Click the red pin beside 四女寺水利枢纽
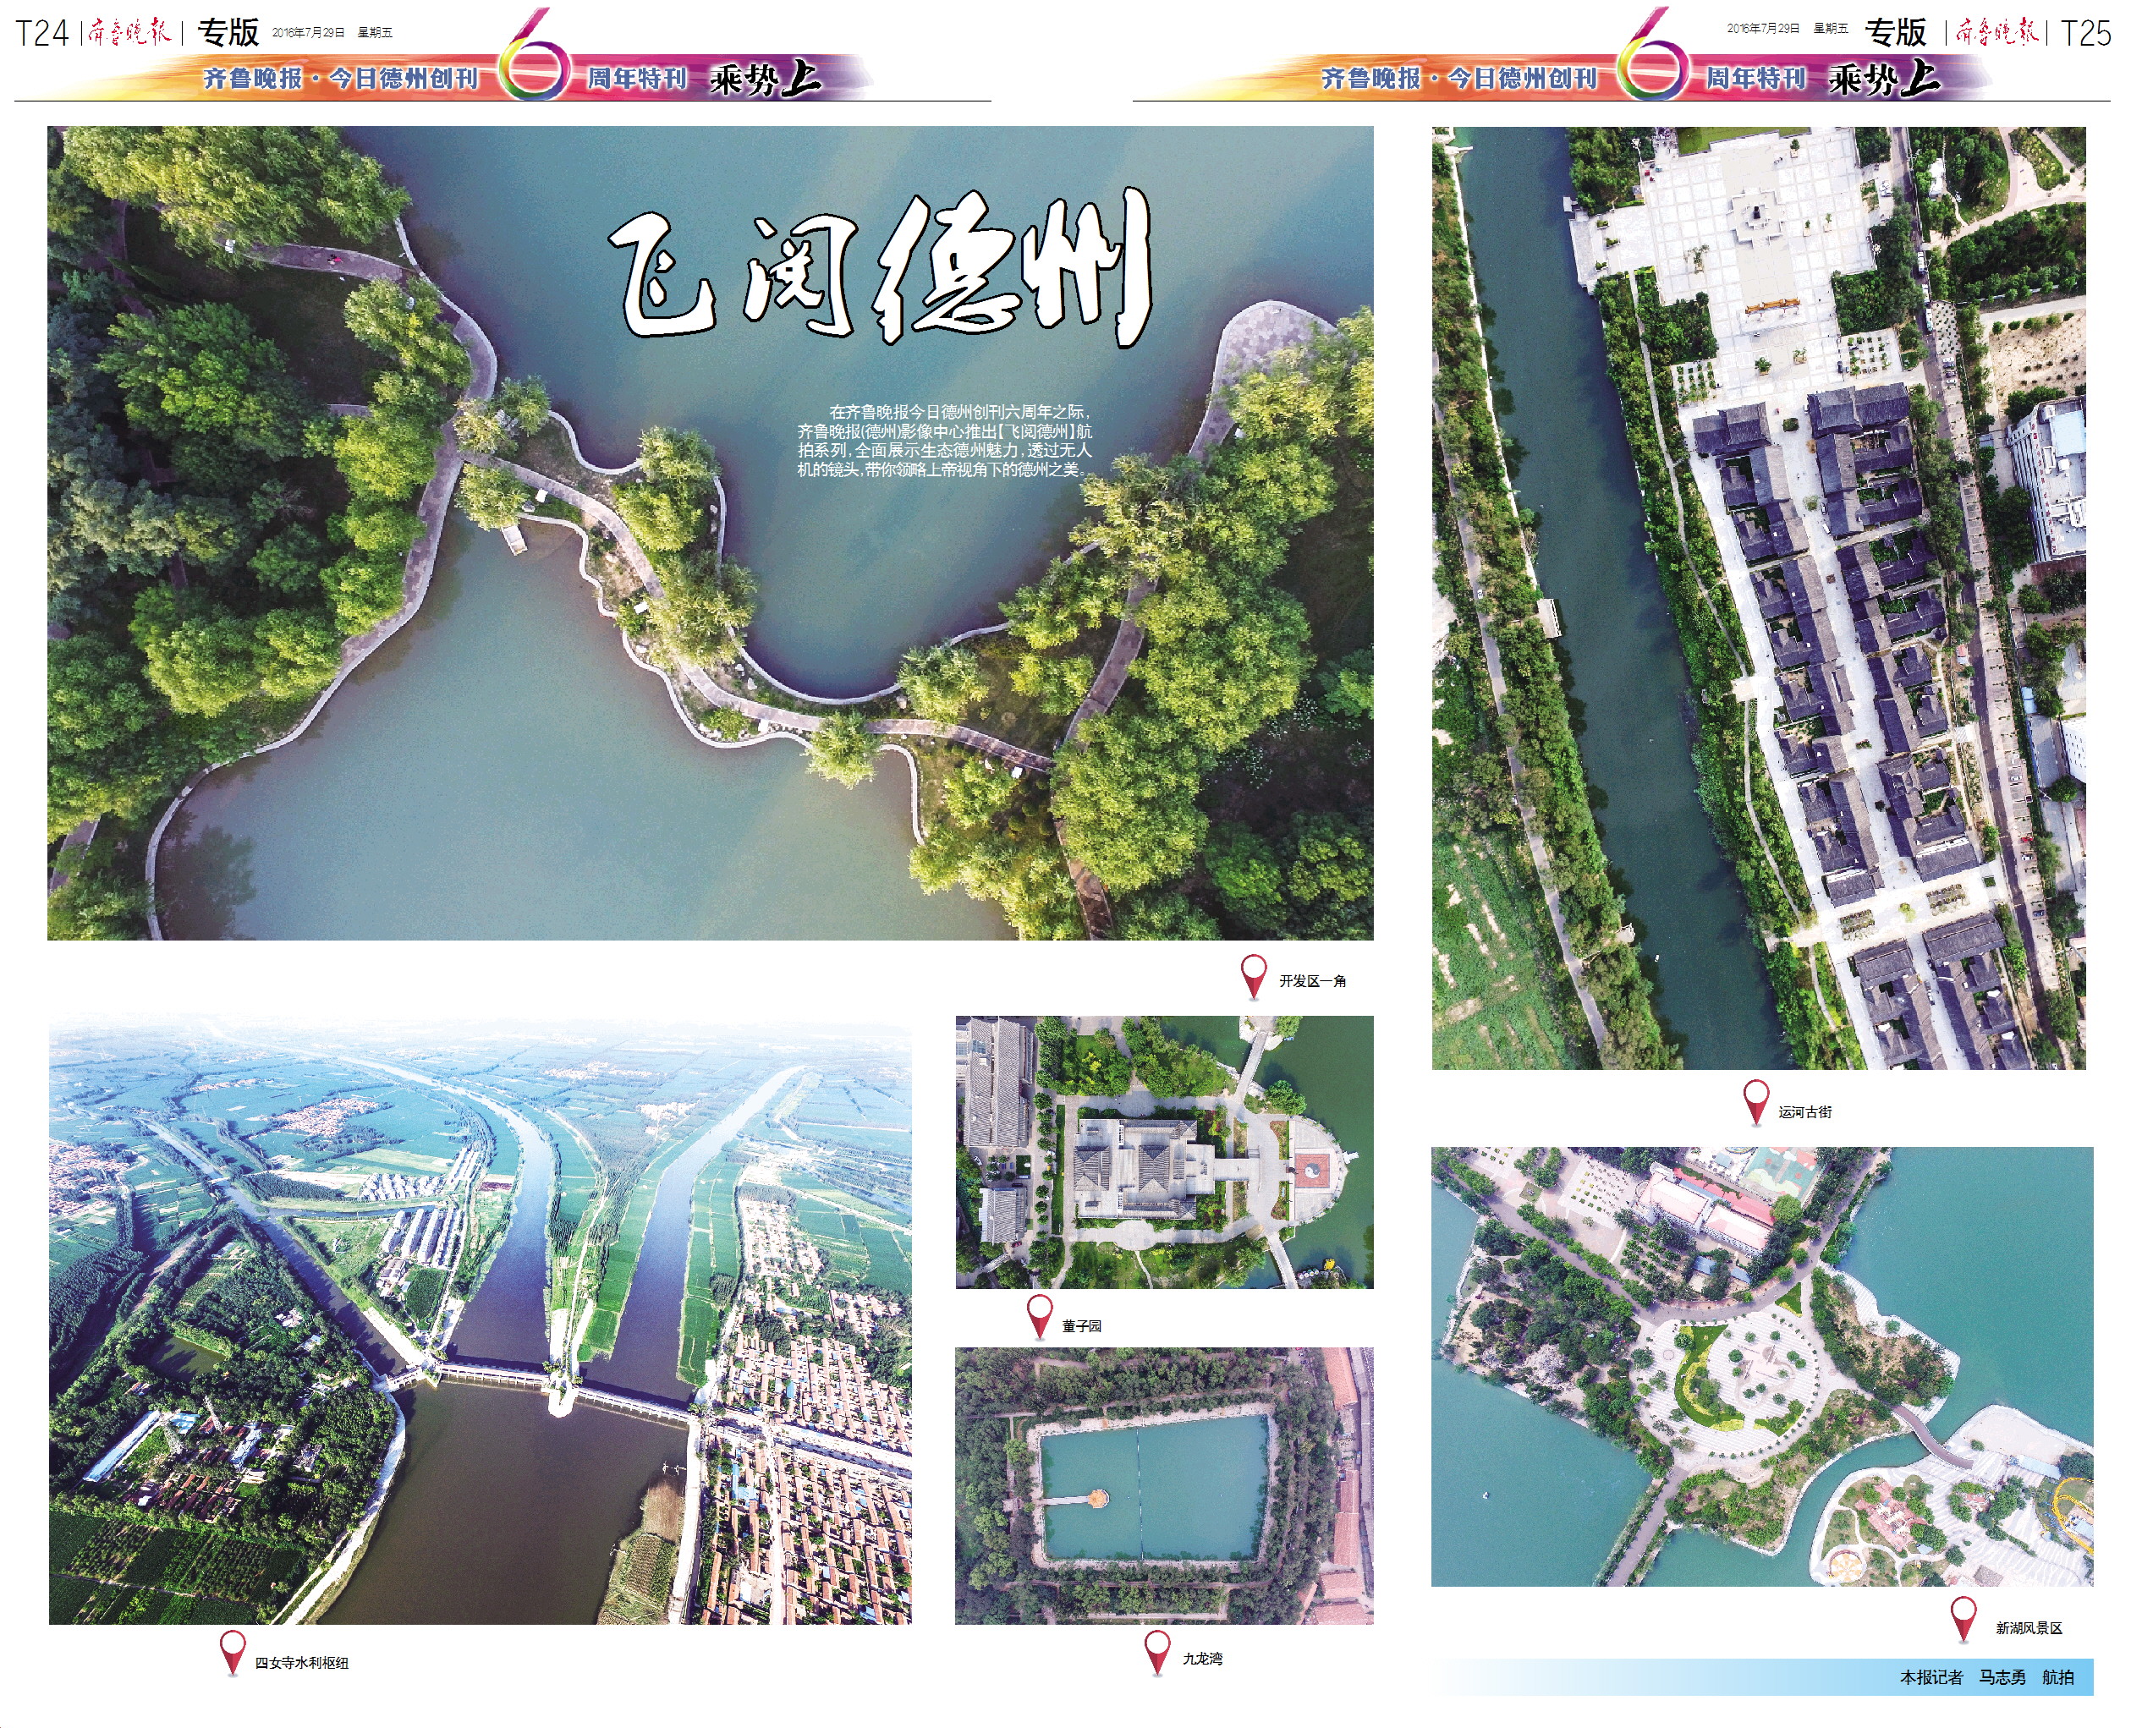 pos(232,1650)
